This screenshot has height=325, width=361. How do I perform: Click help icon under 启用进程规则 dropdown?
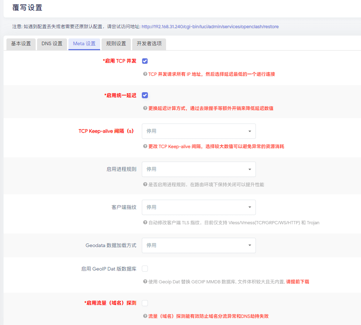pos(145,184)
